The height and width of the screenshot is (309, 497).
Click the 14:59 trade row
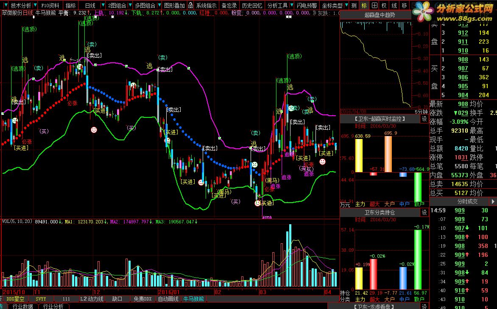pyautogui.click(x=463, y=210)
